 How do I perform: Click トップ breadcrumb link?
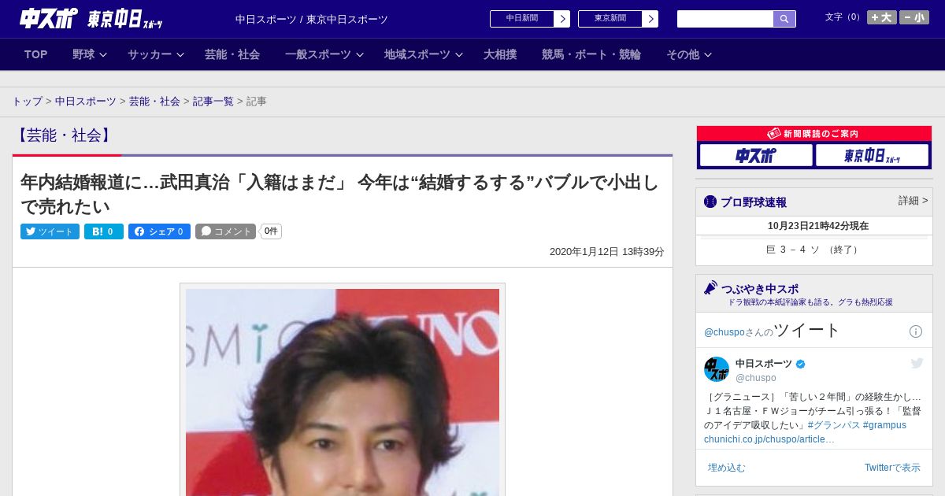28,102
